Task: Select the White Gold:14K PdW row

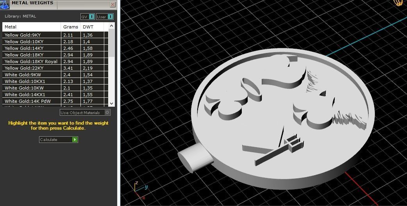Action: pos(55,101)
